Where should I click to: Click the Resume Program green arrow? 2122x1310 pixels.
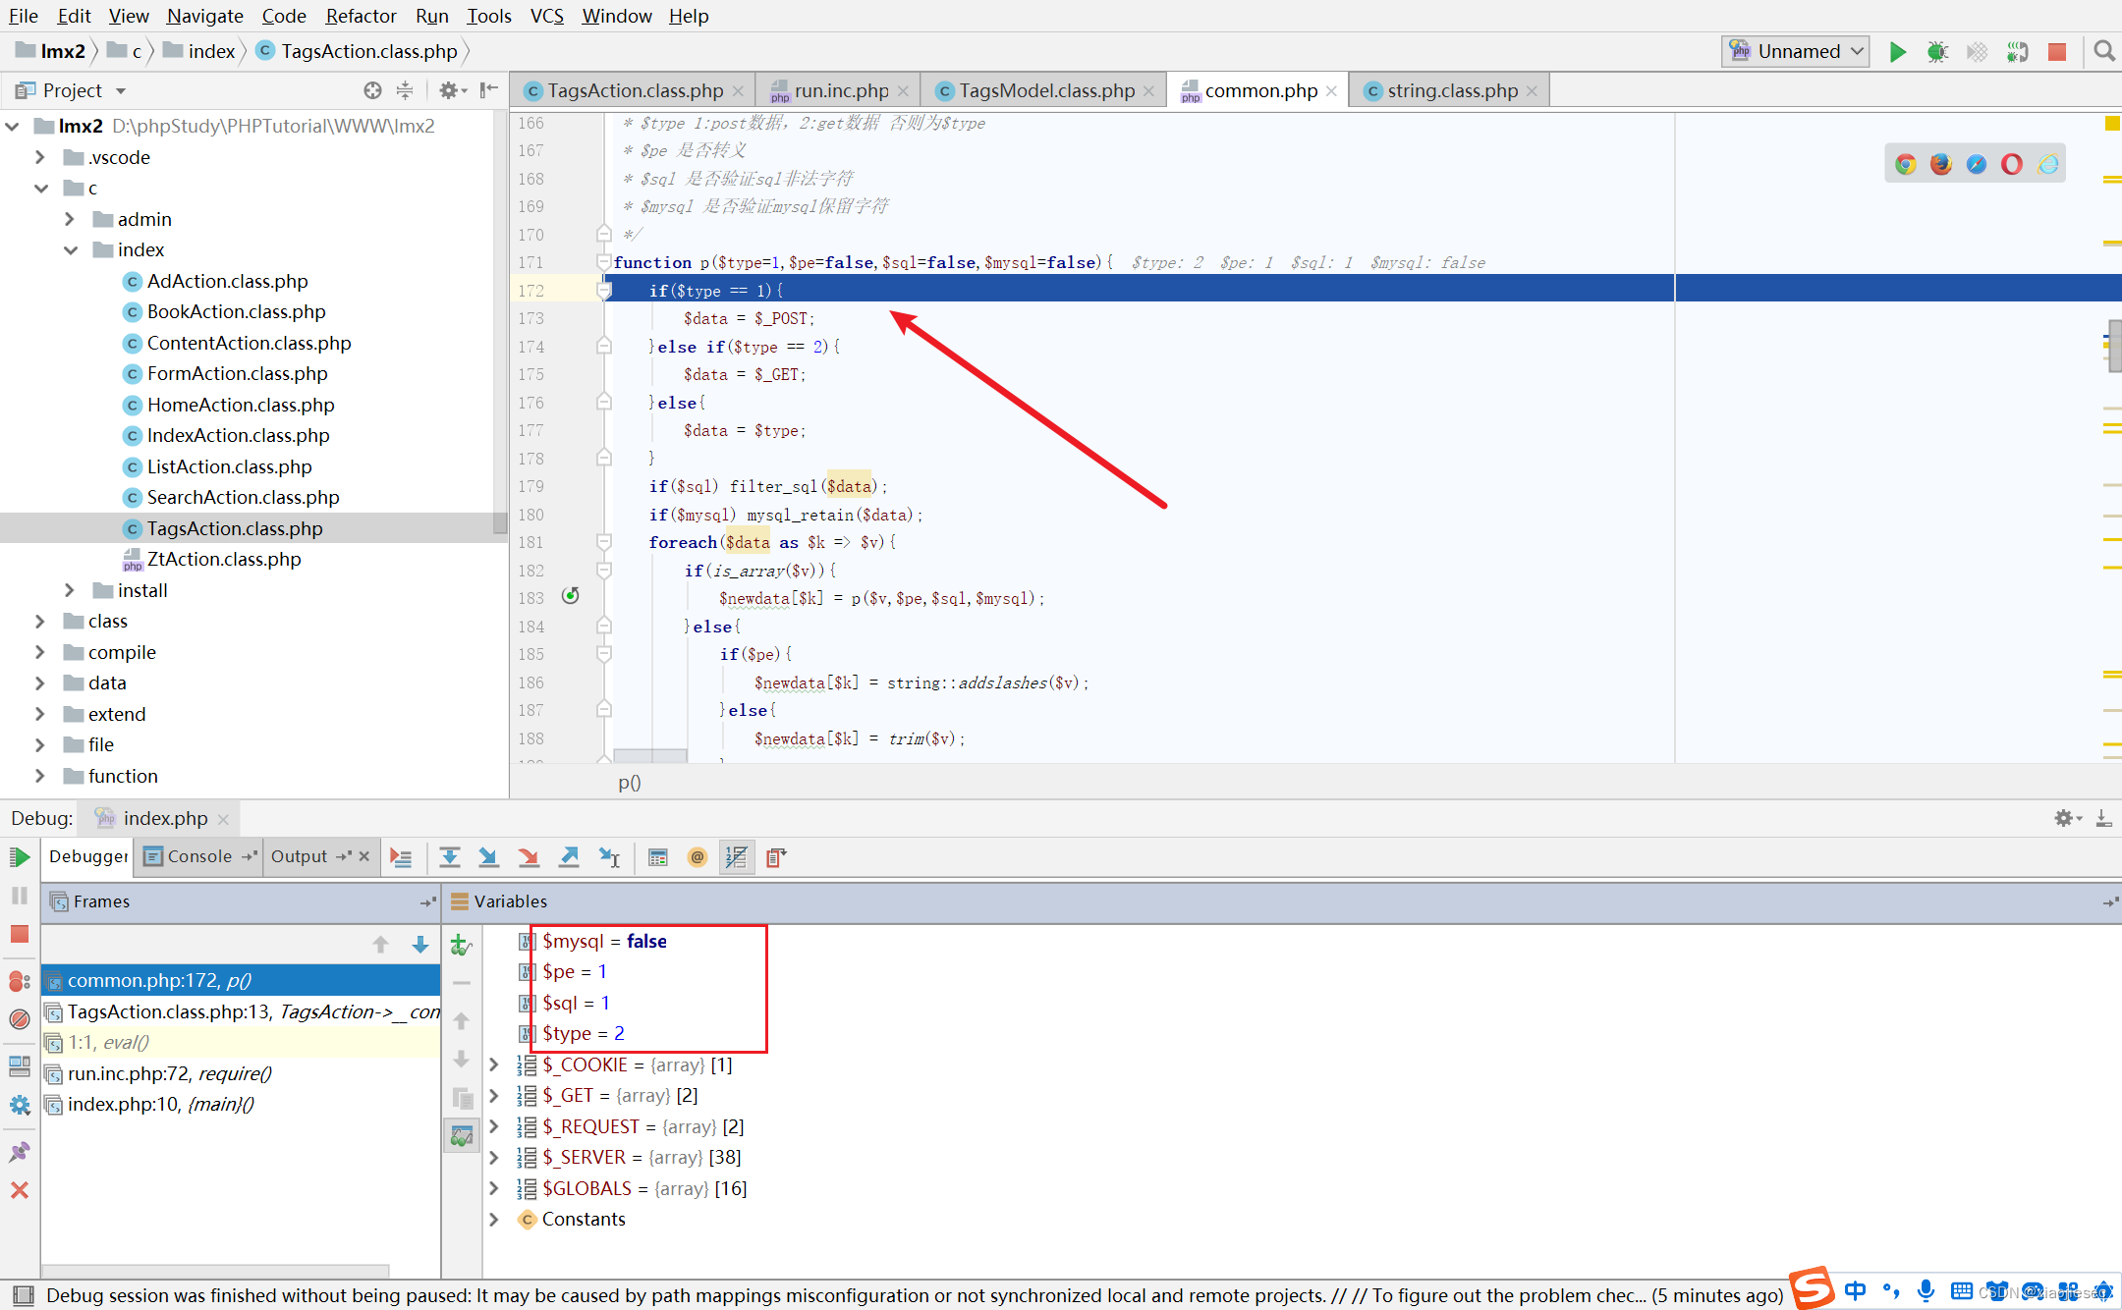(x=19, y=855)
